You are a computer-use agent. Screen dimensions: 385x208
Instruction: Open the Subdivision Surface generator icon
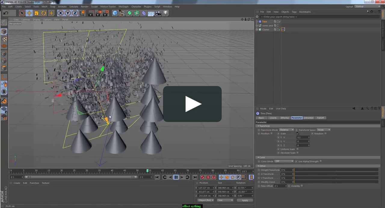130,13
